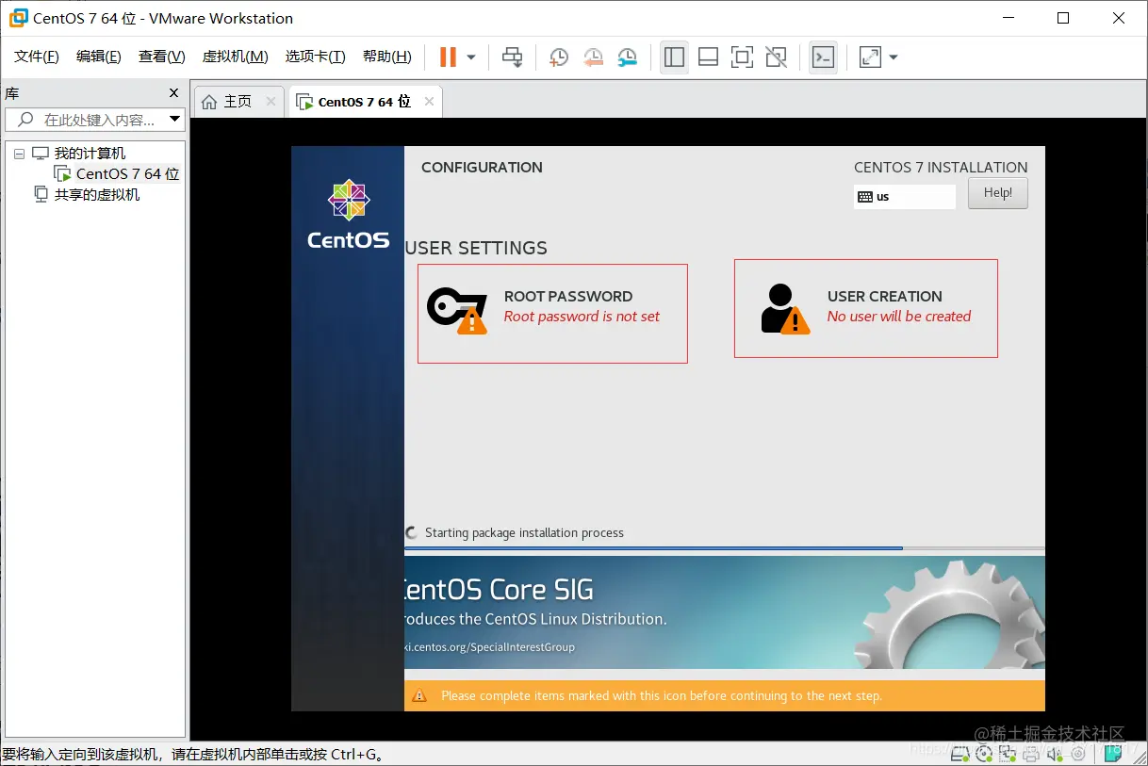Pause the virtual machine with the orange pause icon

[x=448, y=57]
